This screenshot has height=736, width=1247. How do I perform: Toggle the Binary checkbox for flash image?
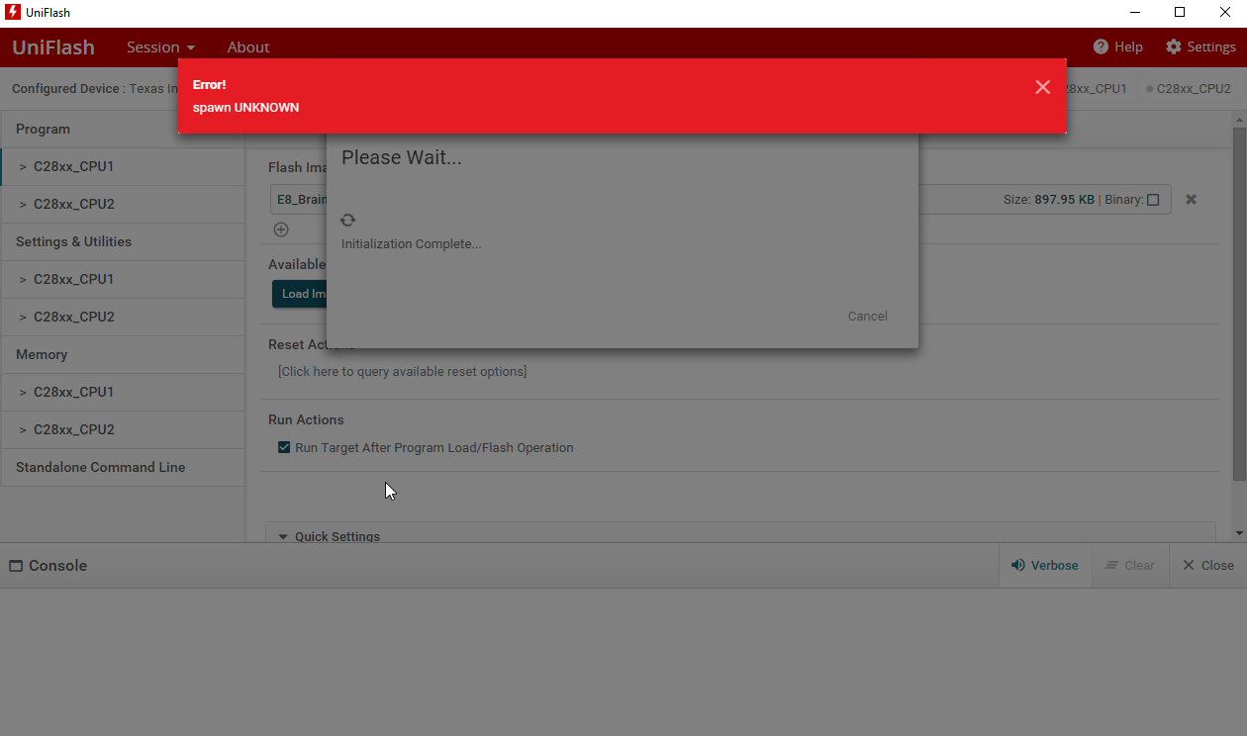coord(1153,200)
